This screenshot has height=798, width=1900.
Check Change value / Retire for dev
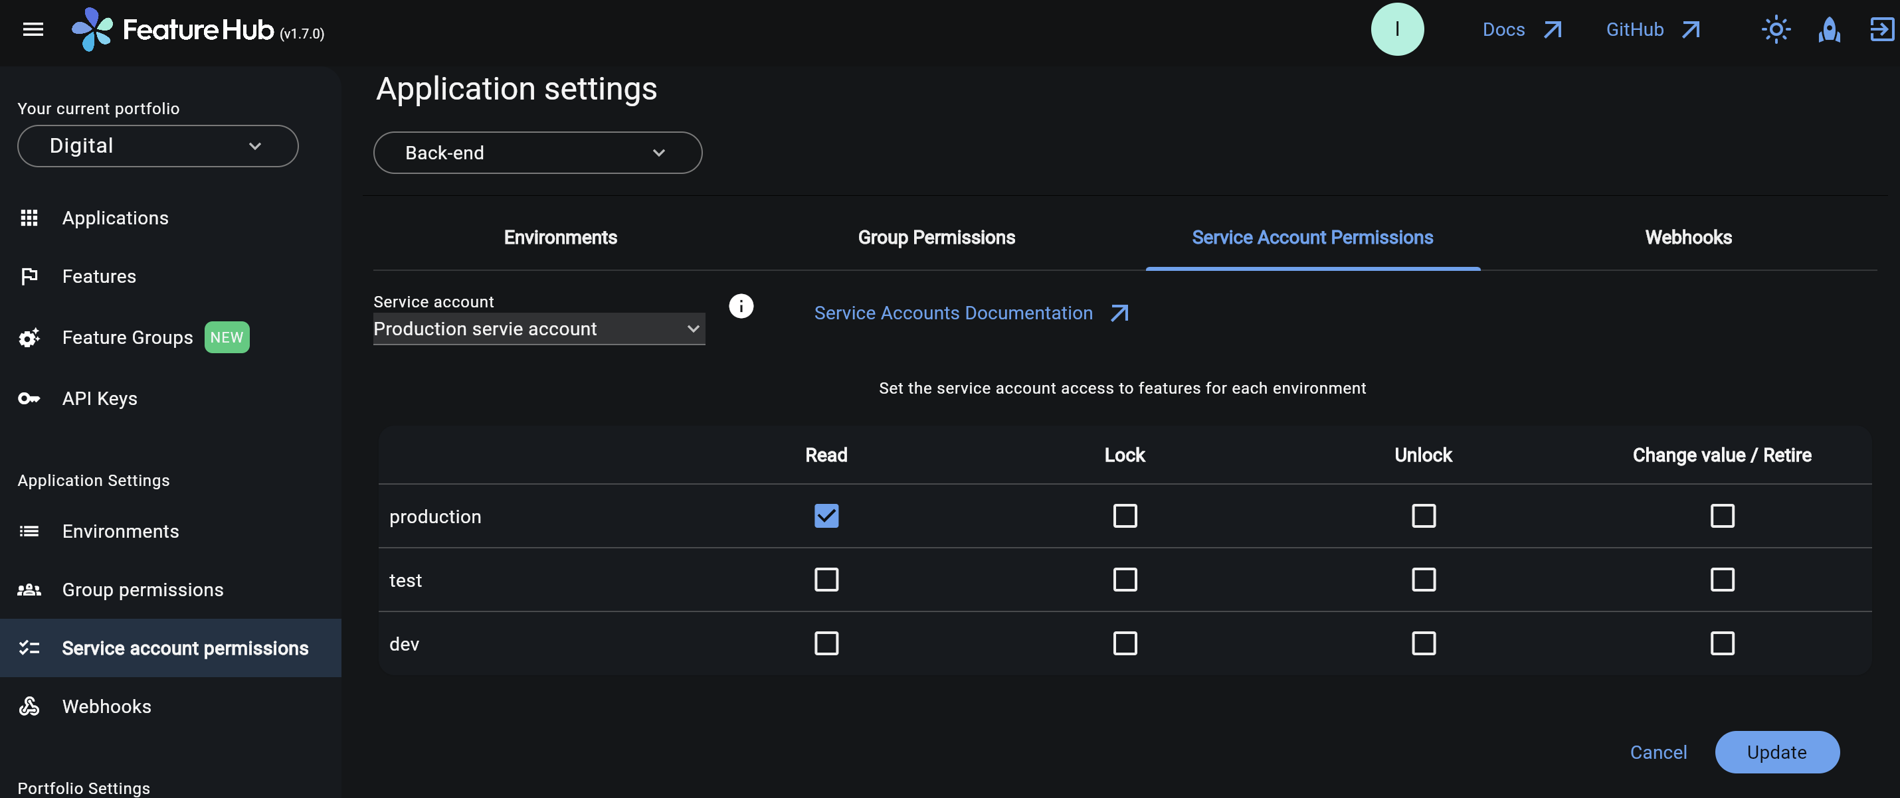pos(1722,643)
